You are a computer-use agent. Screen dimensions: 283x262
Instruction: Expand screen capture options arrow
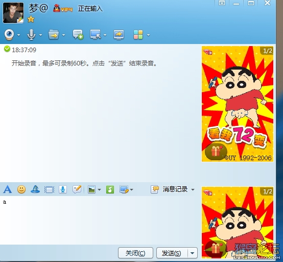(x=132, y=190)
